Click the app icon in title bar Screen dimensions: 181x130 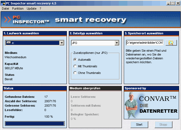[x=3, y=4]
